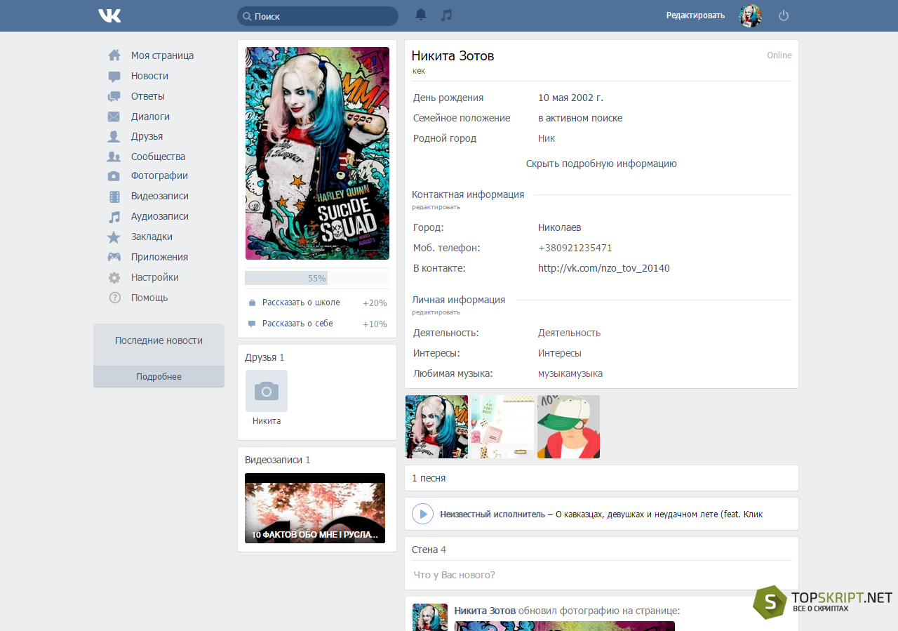The width and height of the screenshot is (898, 631).
Task: Click the person icon beside Друзья
Action: (114, 136)
